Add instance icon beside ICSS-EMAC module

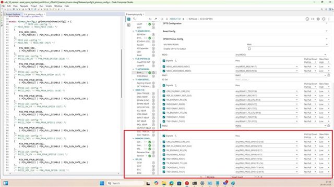coord(153,76)
